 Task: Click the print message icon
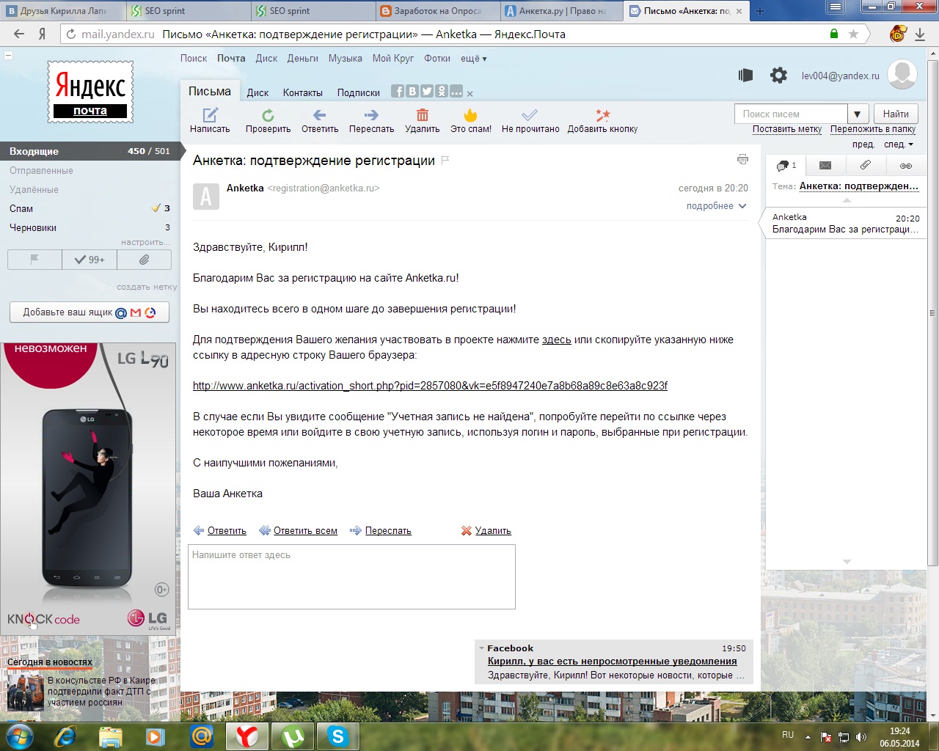tap(742, 159)
